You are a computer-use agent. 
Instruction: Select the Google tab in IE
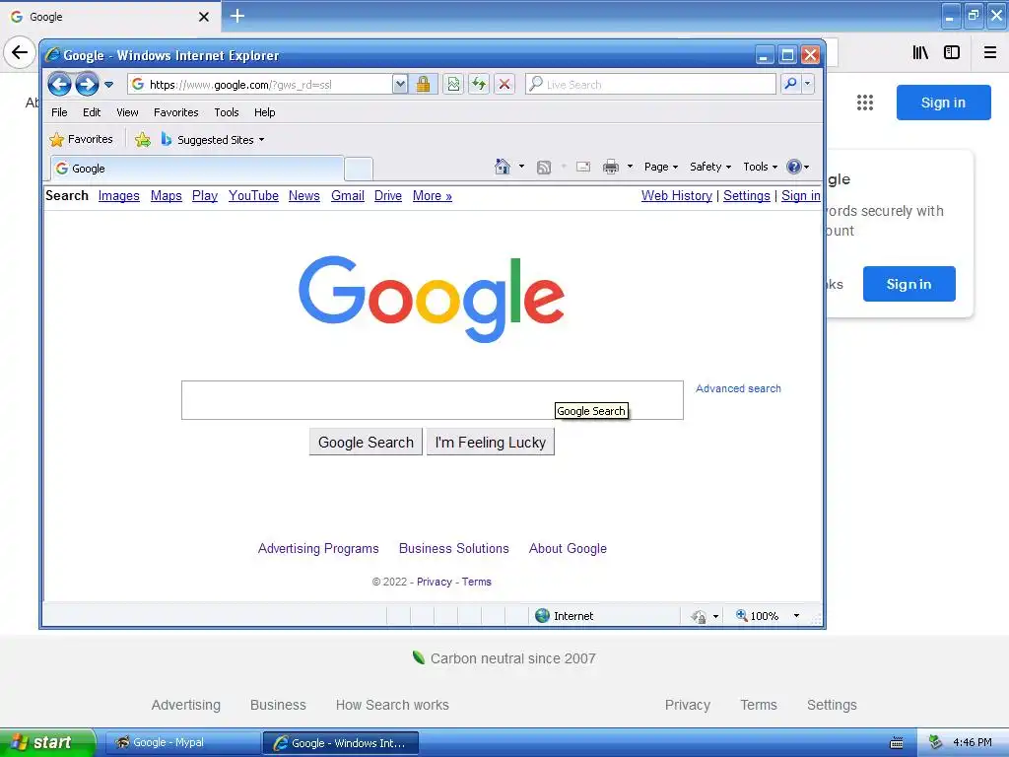coord(196,169)
